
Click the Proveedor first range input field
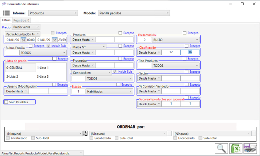point(105,66)
